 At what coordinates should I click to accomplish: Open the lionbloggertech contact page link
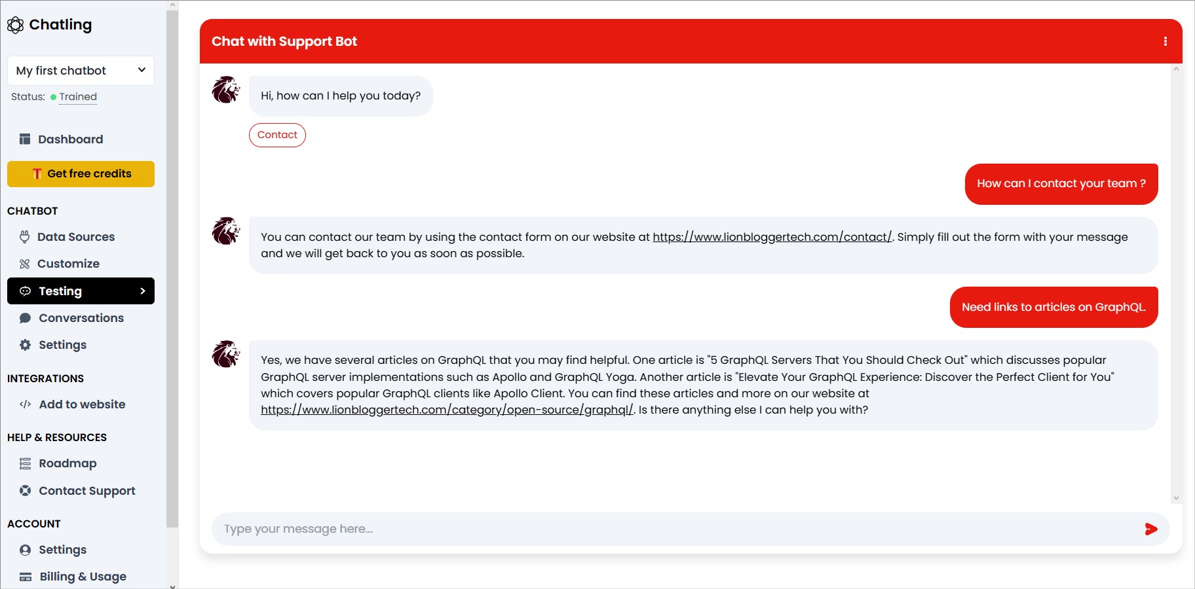772,237
